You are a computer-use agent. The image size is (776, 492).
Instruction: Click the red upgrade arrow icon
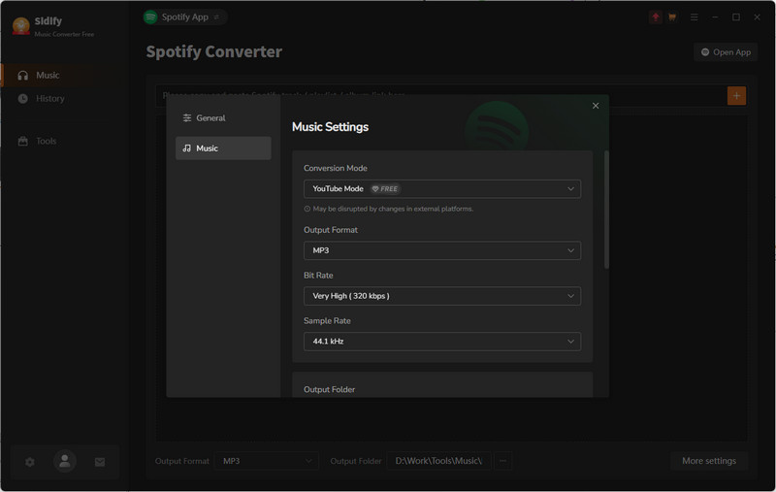point(656,17)
